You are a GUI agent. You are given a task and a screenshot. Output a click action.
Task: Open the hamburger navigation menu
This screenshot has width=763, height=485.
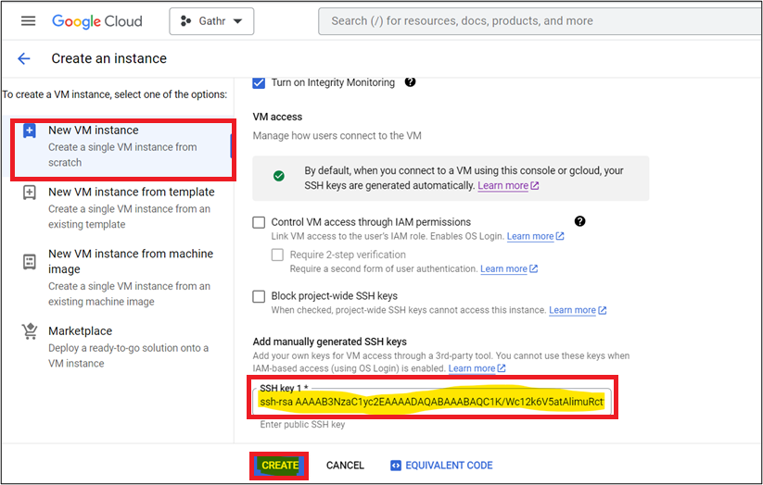click(28, 20)
